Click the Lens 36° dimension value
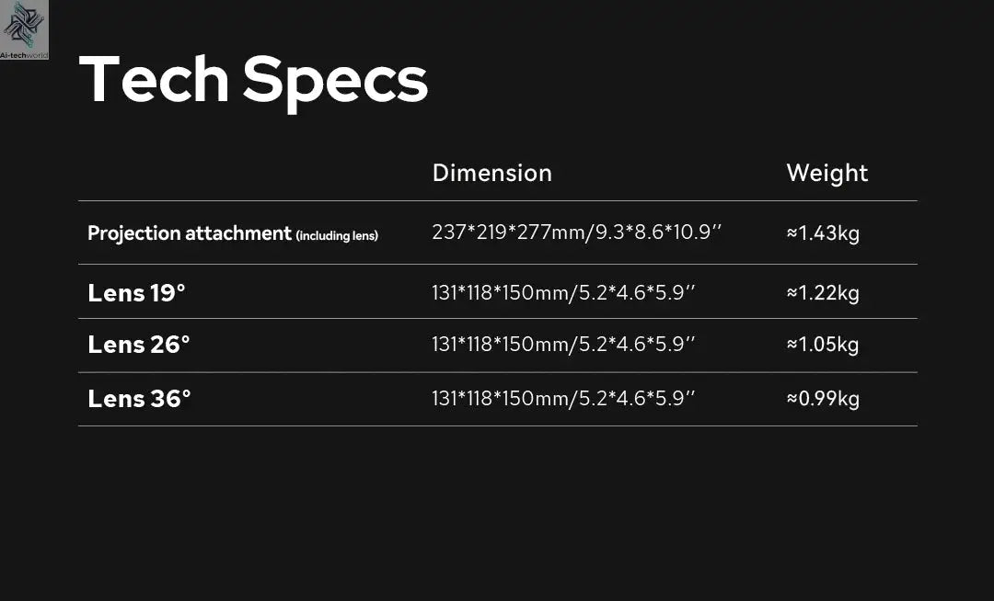Image resolution: width=994 pixels, height=601 pixels. tap(563, 399)
